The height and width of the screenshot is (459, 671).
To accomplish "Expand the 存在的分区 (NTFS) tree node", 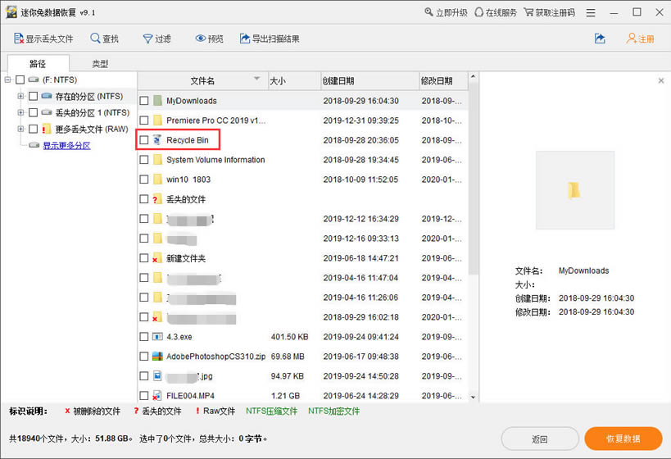I will [x=20, y=96].
